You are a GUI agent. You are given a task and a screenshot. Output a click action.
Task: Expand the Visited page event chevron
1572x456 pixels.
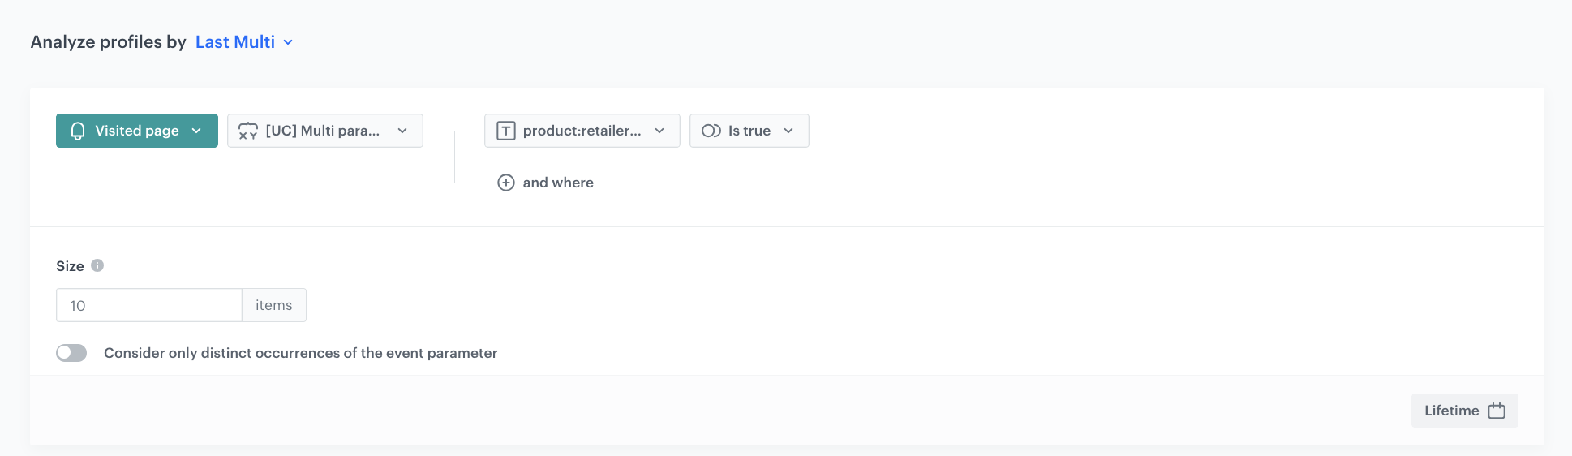tap(196, 131)
